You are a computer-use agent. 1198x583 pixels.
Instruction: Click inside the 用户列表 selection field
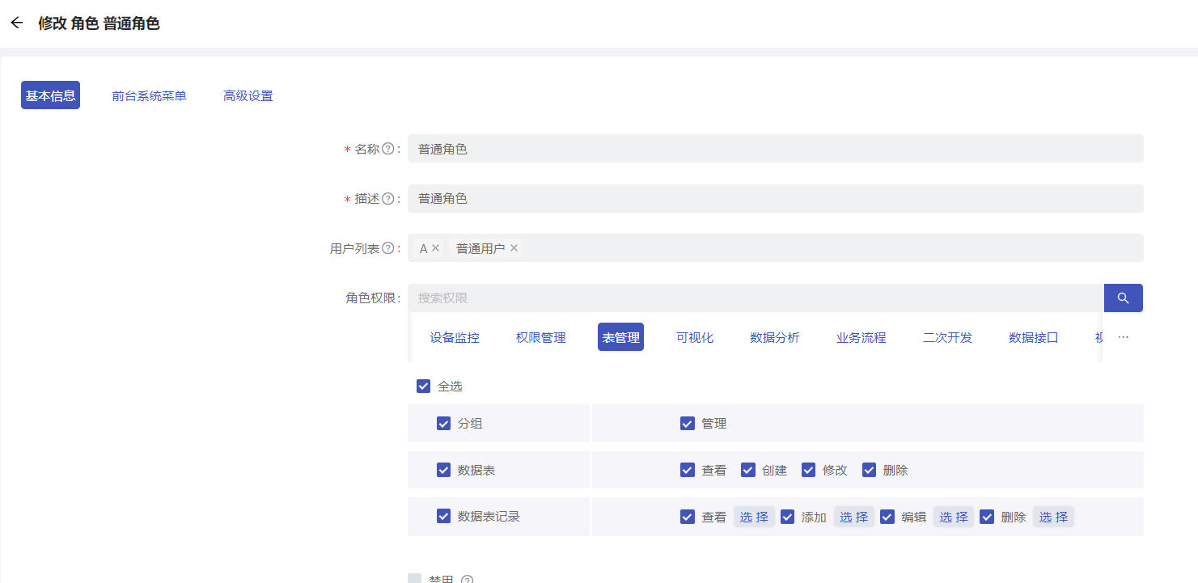776,248
